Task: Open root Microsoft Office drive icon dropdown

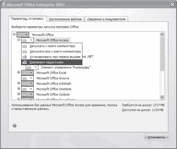Action: [23, 35]
